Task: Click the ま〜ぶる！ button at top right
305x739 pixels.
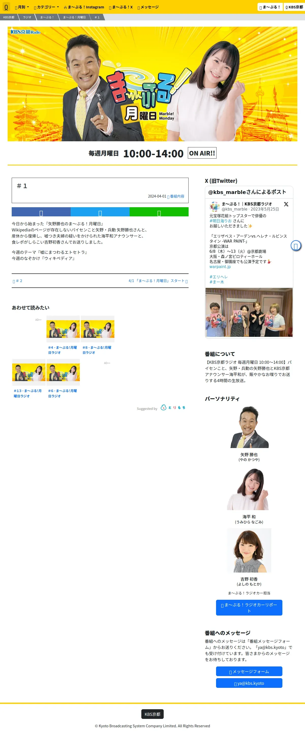Action: [x=270, y=7]
